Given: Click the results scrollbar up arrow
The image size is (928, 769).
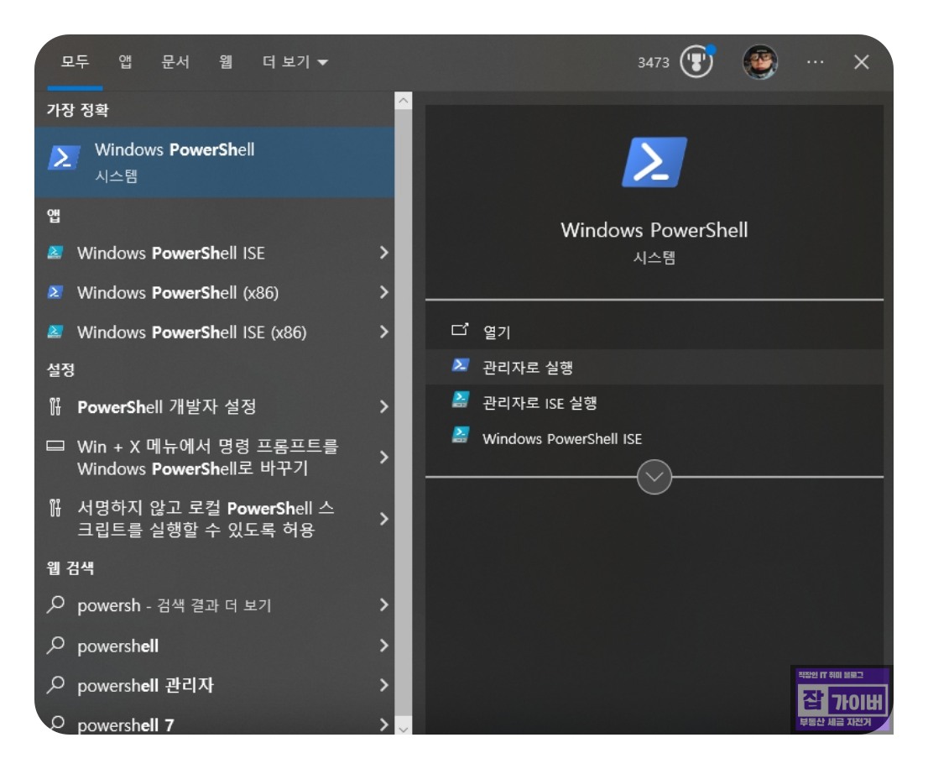Looking at the screenshot, I should 403,100.
